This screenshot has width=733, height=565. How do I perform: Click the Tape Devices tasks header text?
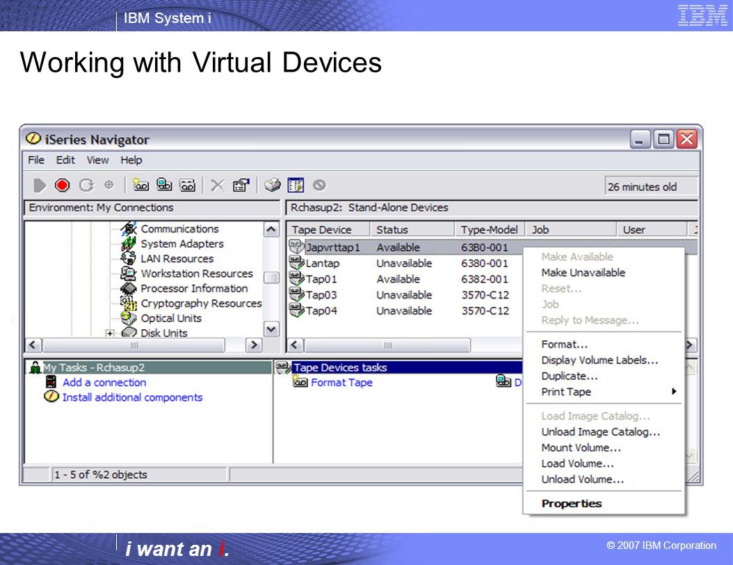pyautogui.click(x=340, y=367)
